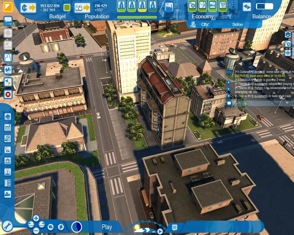Image resolution: width=294 pixels, height=235 pixels.
Task: Select the snowflake icon in left sidebar
Action: point(8,33)
